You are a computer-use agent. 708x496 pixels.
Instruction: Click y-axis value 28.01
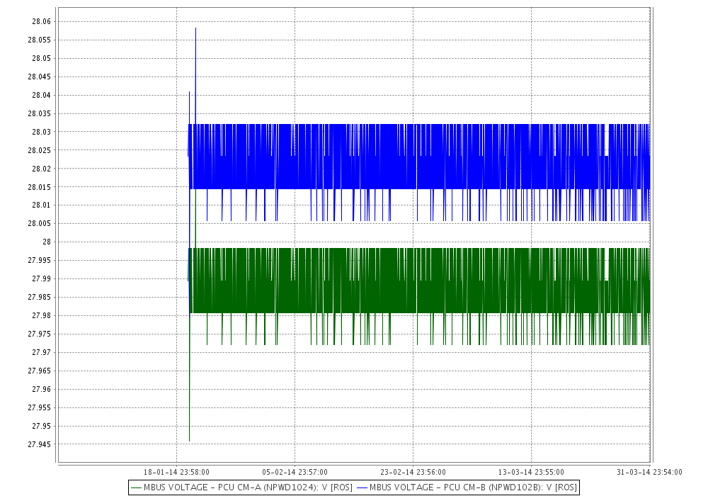coord(42,205)
